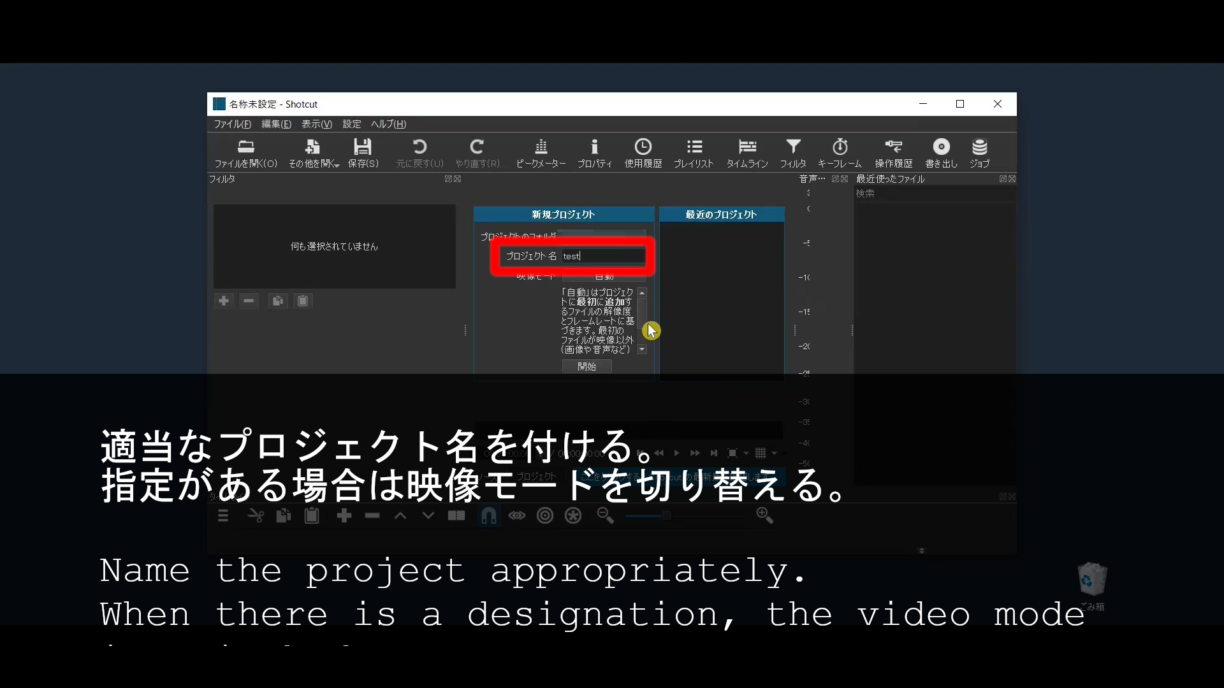
Task: Close the 音声 panel
Action: [844, 179]
